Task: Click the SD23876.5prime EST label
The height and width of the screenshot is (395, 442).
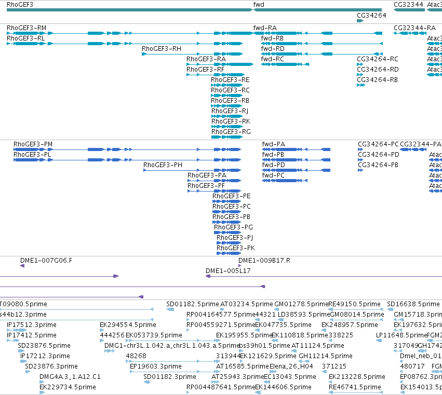Action: tap(44, 346)
